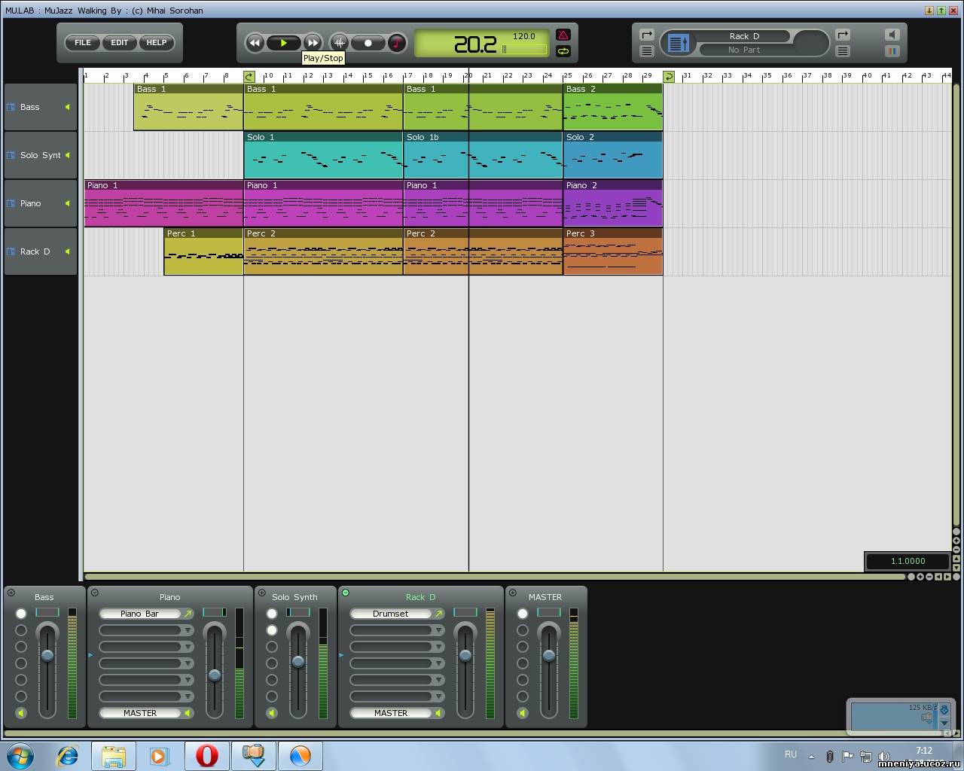Launch Internet Explorer from the taskbar
The height and width of the screenshot is (771, 964).
pyautogui.click(x=68, y=755)
